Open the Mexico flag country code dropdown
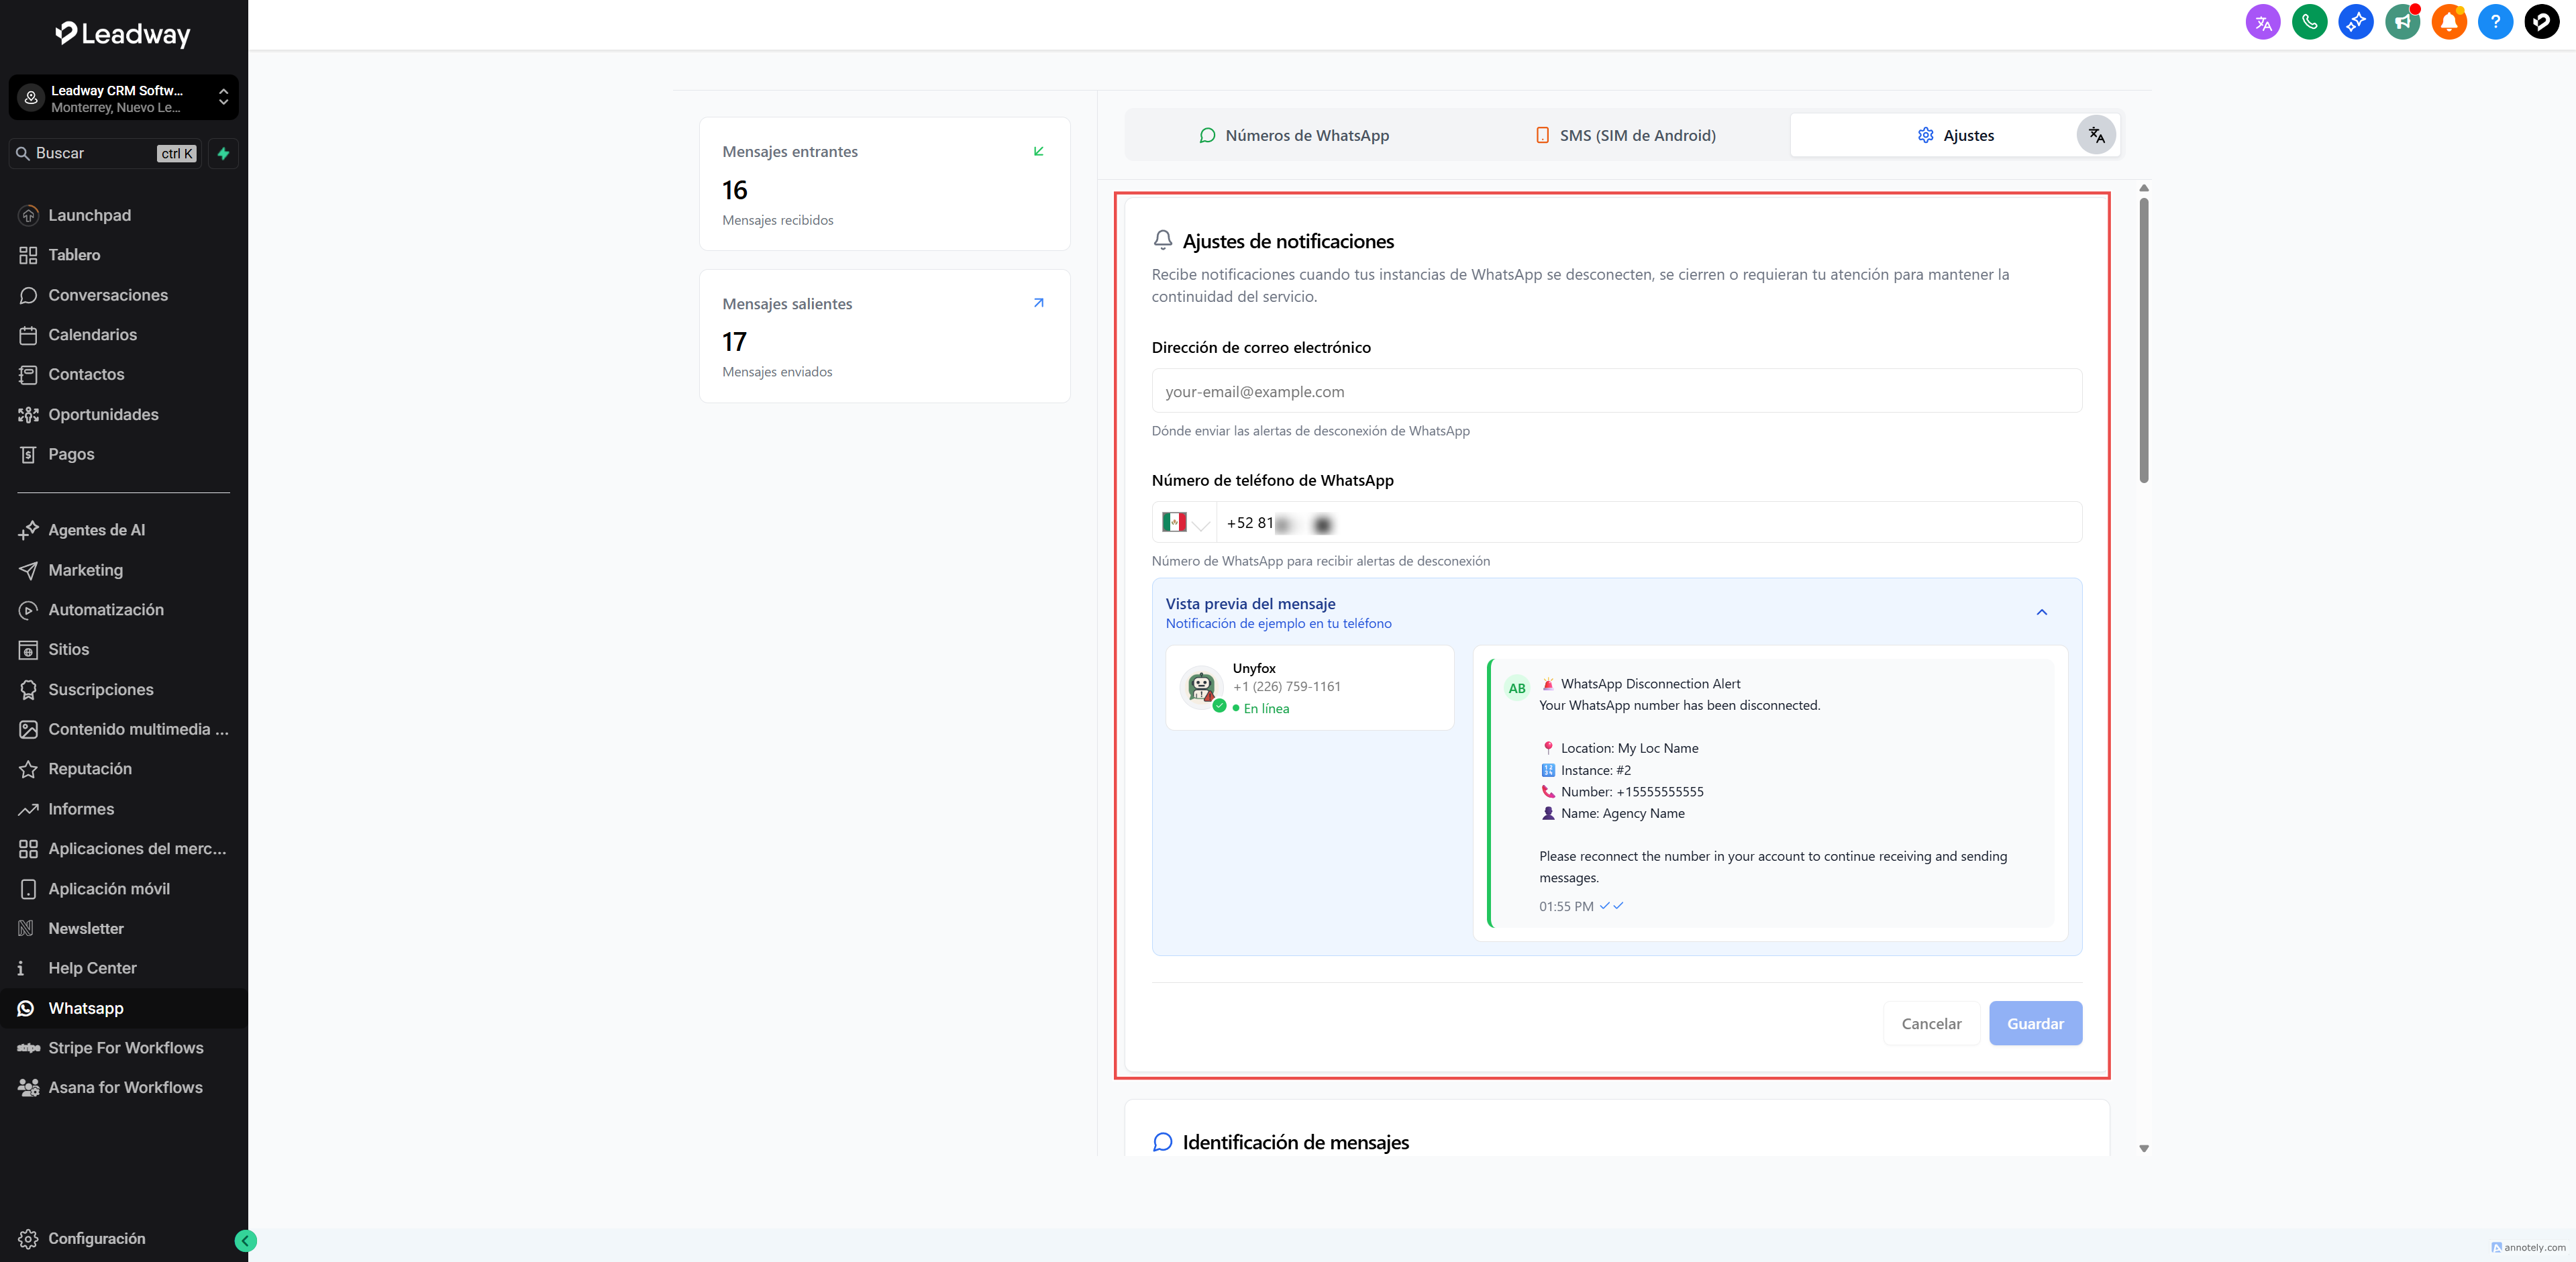The height and width of the screenshot is (1262, 2576). tap(1185, 523)
